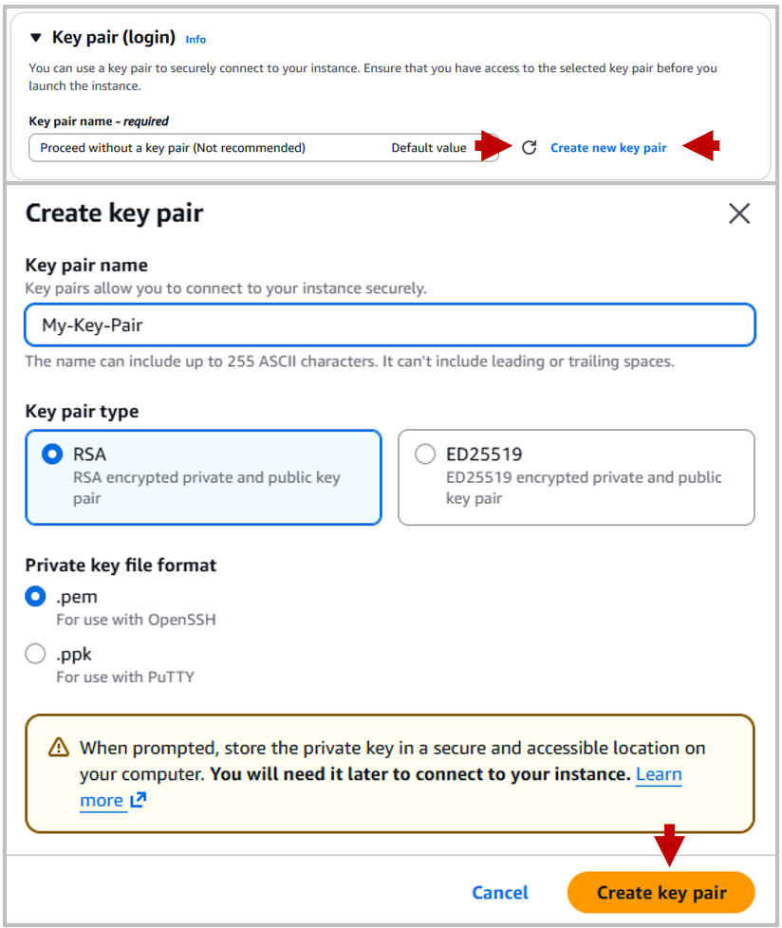Click the refresh key pairs icon

click(530, 147)
